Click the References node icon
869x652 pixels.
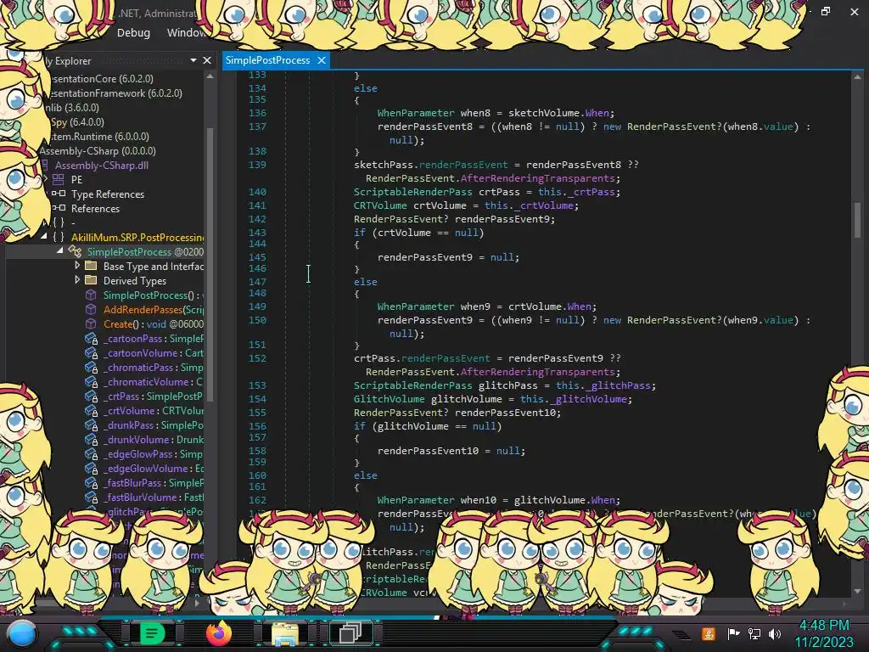(x=59, y=208)
